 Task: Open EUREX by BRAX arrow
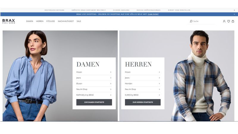159,95
